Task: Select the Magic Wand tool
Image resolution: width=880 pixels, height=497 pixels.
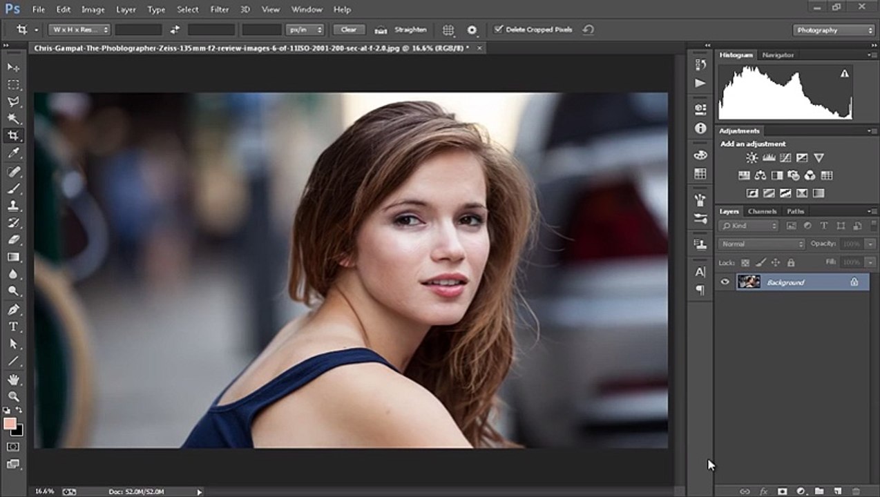Action: 13,119
